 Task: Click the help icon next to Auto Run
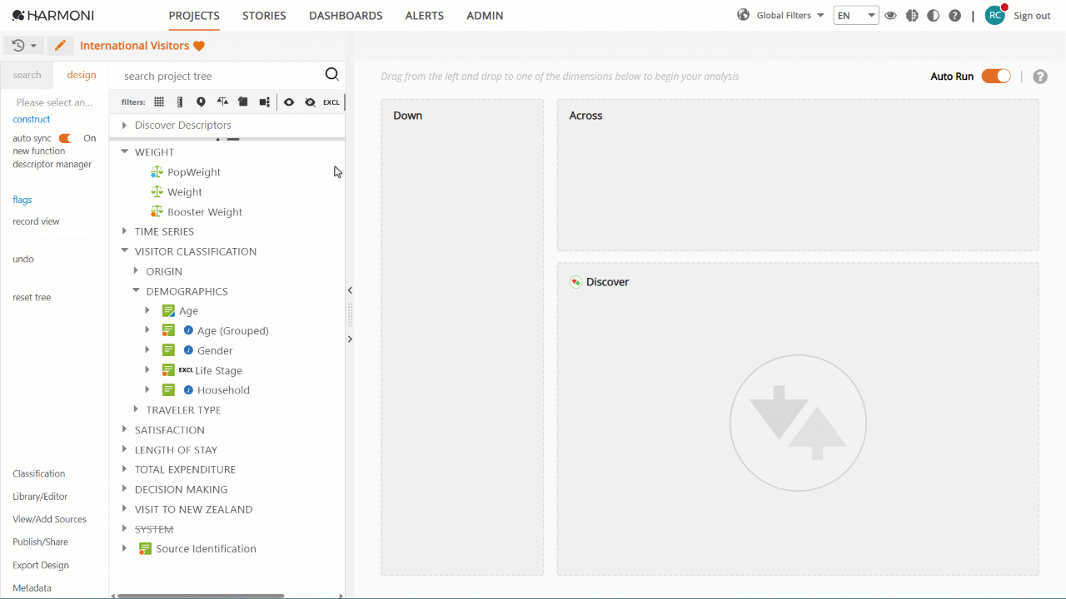point(1040,77)
